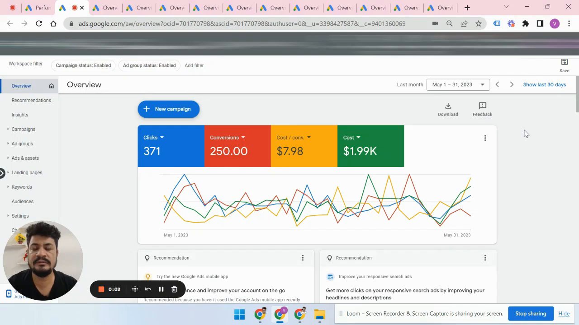Image resolution: width=579 pixels, height=325 pixels.
Task: Click Show last 30 days link
Action: click(545, 84)
